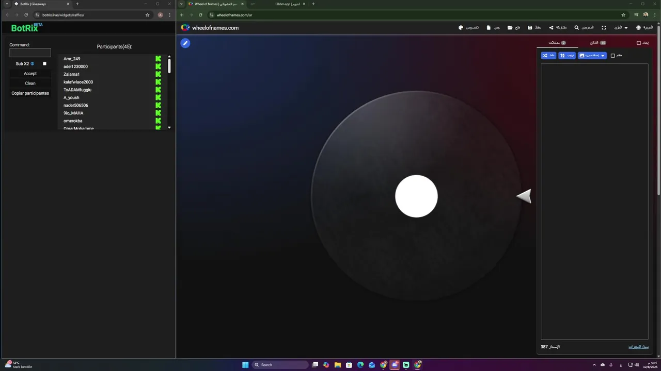Click the wheelofnames.com logo

(210, 28)
